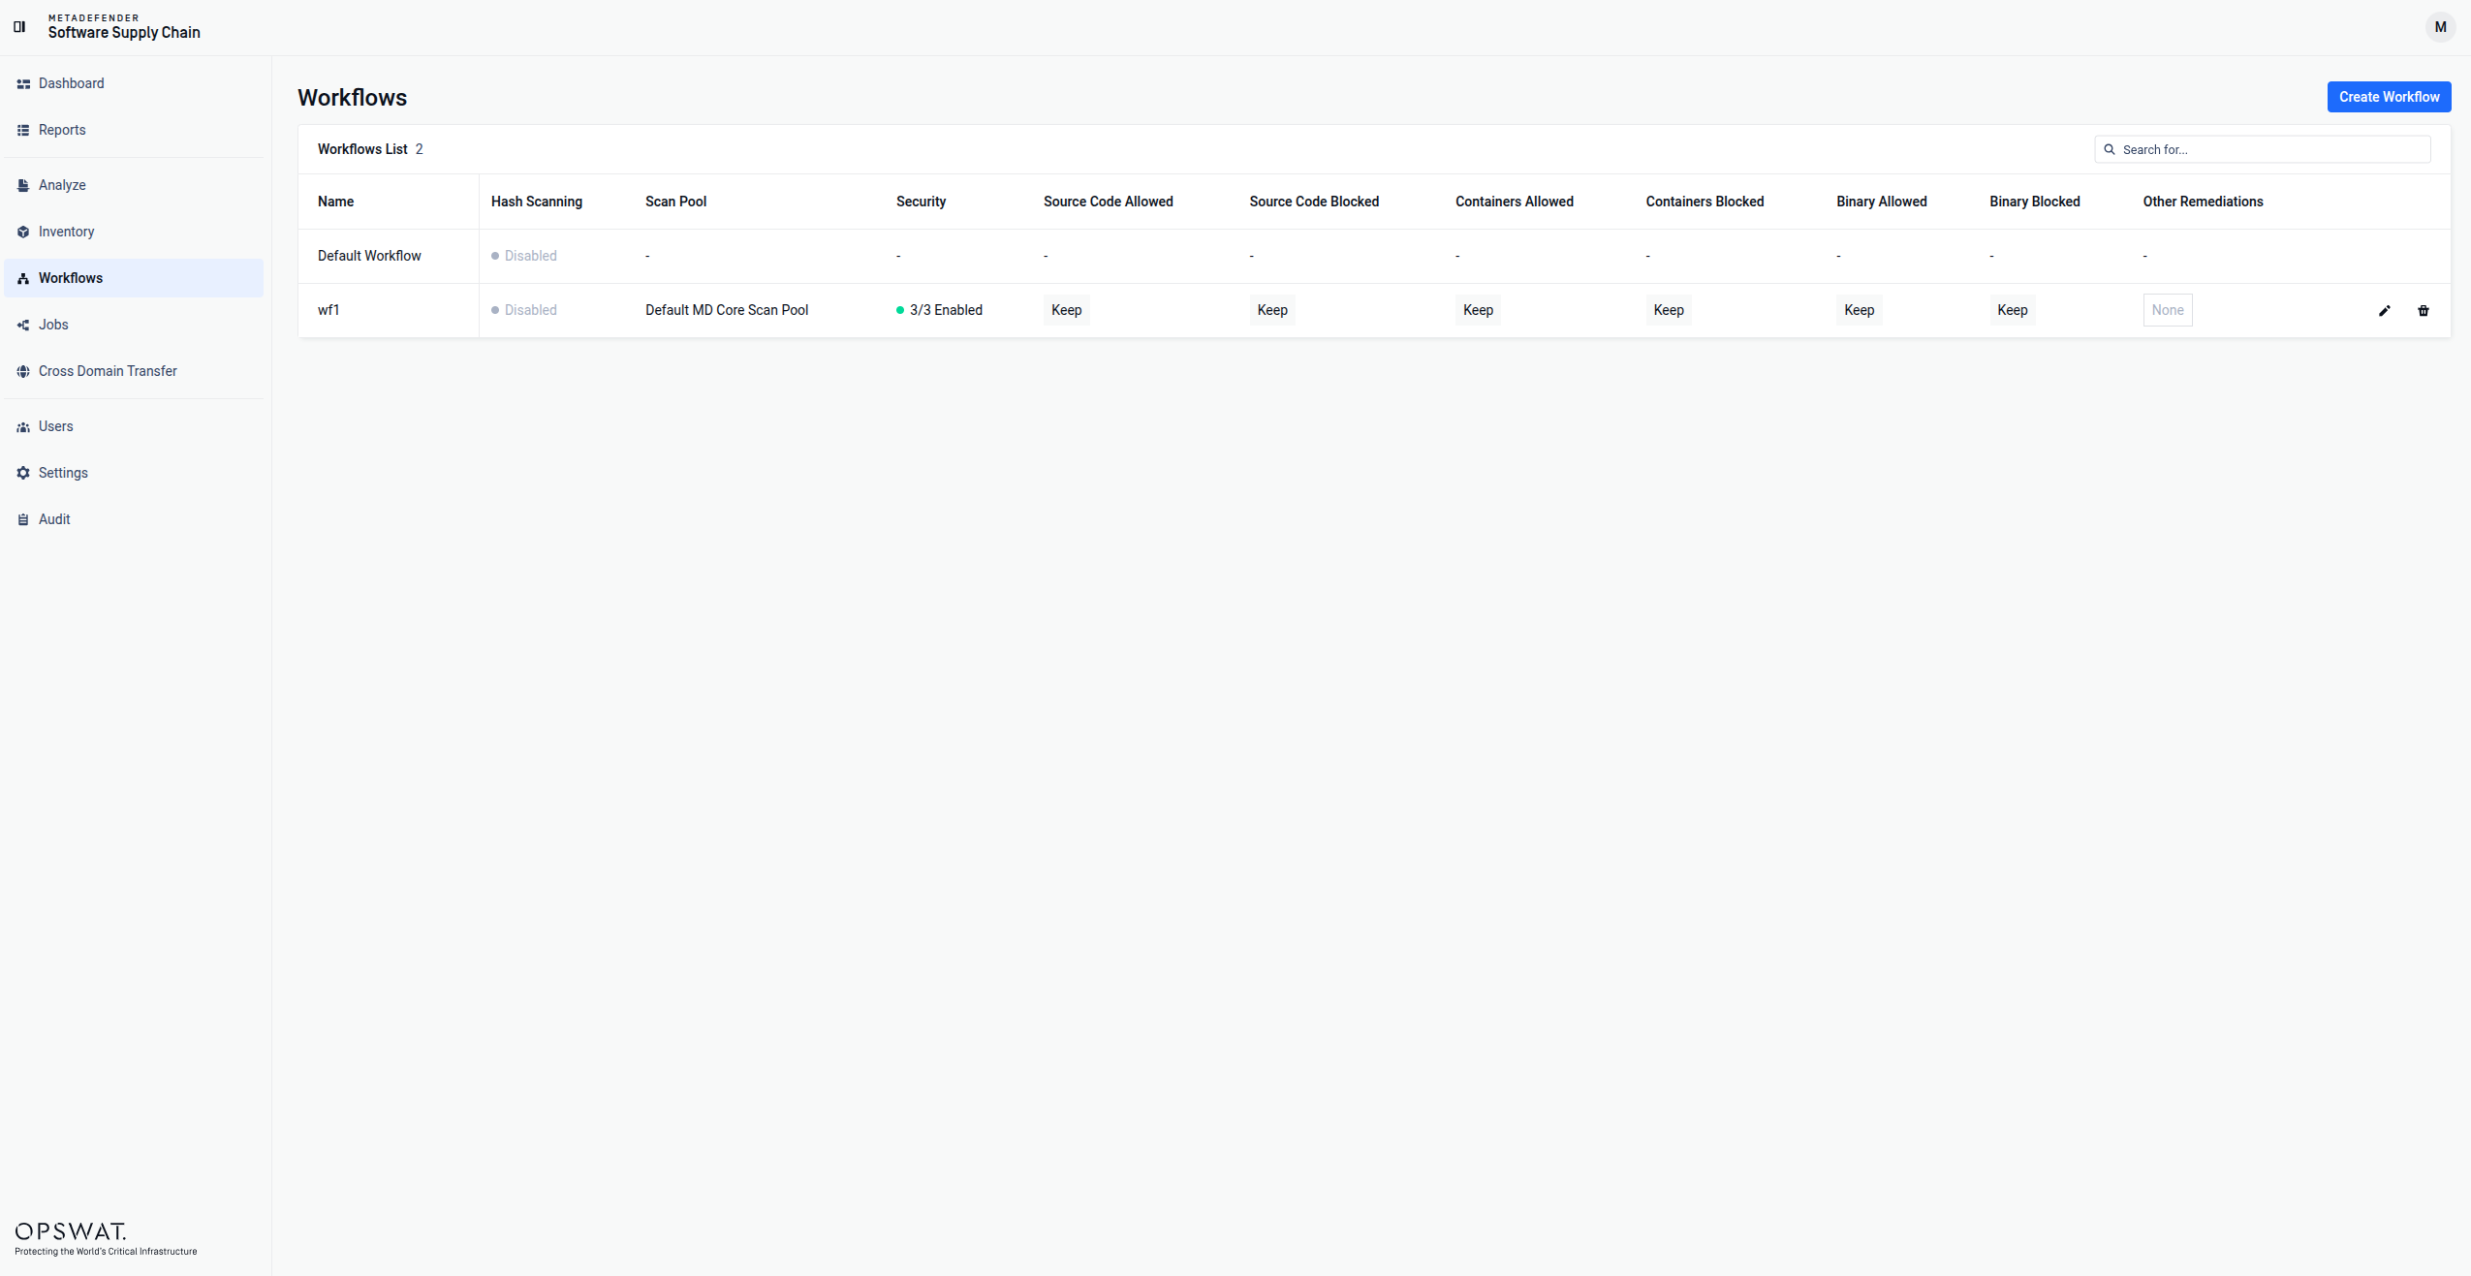Click Keep under Containers Allowed

[x=1478, y=310]
